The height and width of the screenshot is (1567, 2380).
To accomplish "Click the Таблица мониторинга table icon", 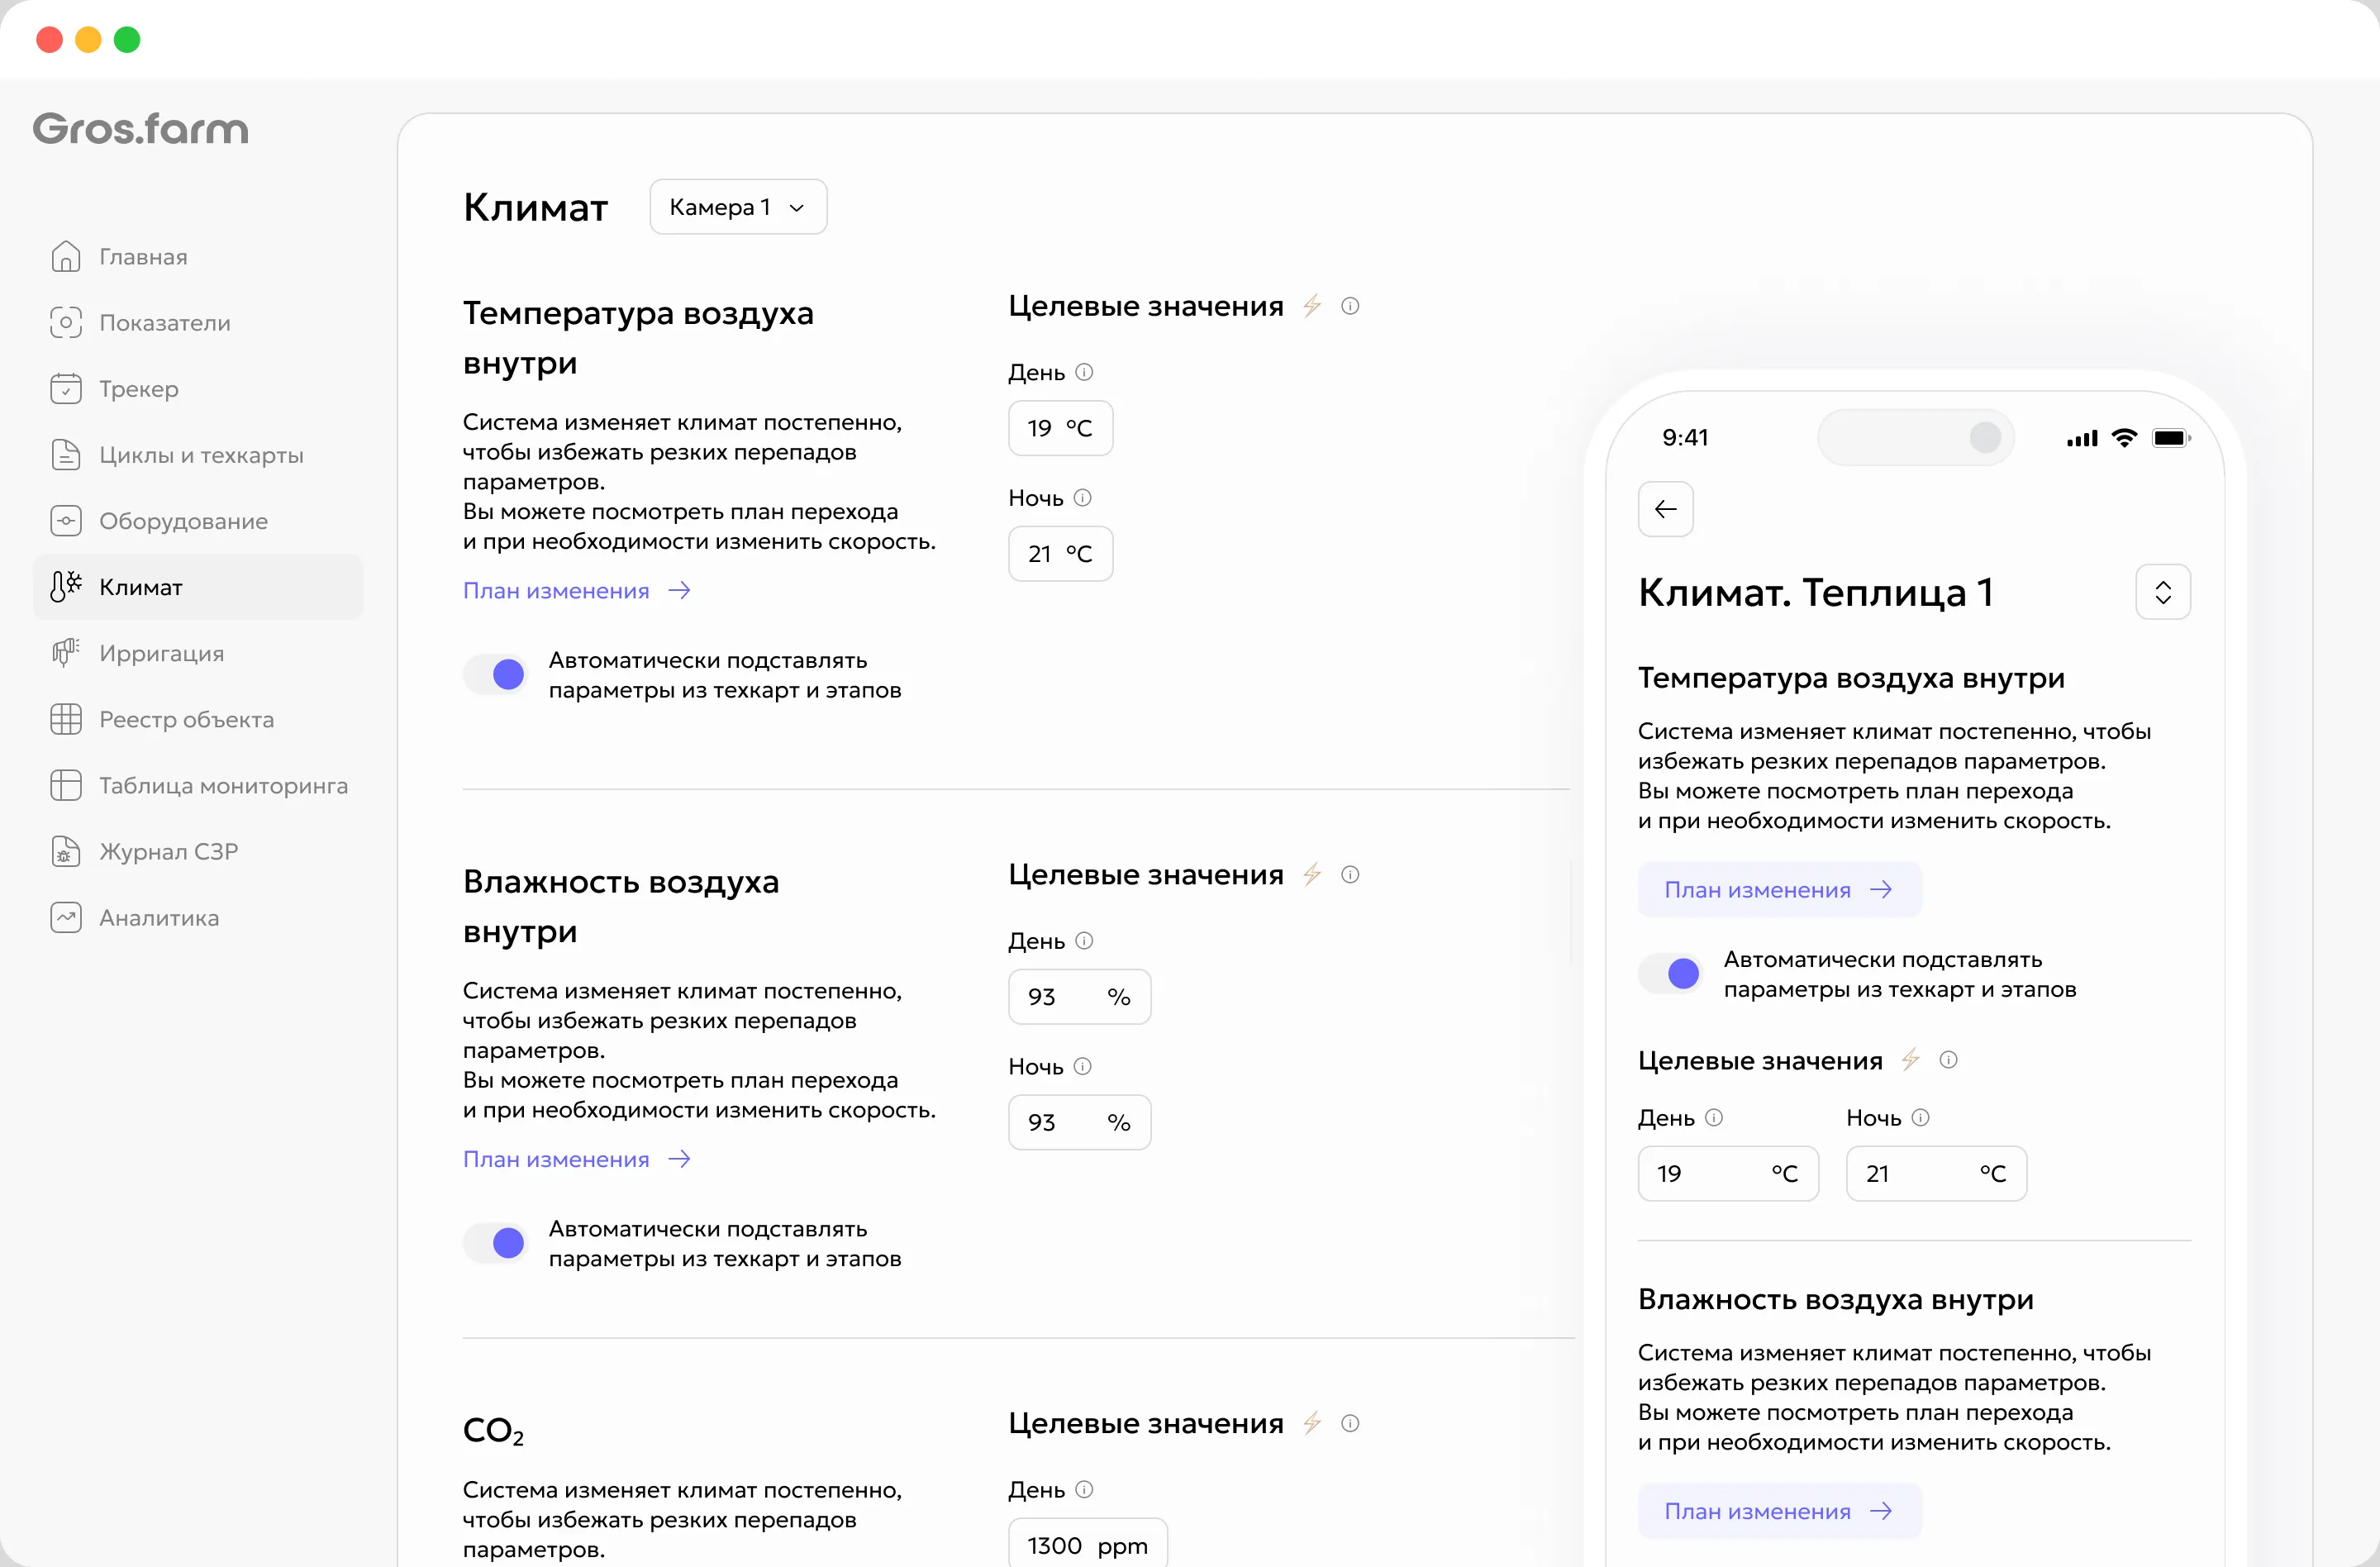I will click(x=66, y=785).
